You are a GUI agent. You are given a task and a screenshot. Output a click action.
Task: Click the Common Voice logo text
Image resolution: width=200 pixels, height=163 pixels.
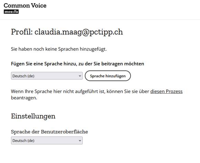pyautogui.click(x=25, y=6)
